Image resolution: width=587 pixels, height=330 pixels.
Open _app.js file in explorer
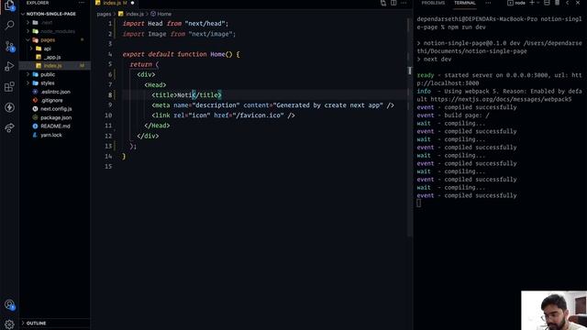52,57
